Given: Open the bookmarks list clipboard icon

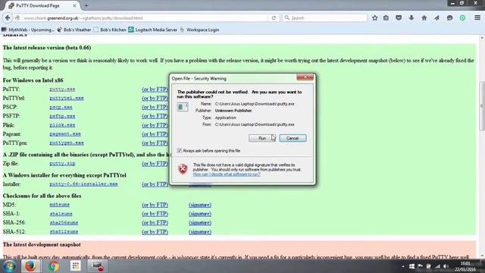Looking at the screenshot, I should coord(386,18).
